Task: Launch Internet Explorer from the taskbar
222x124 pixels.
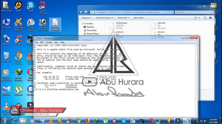Action: click(x=14, y=121)
